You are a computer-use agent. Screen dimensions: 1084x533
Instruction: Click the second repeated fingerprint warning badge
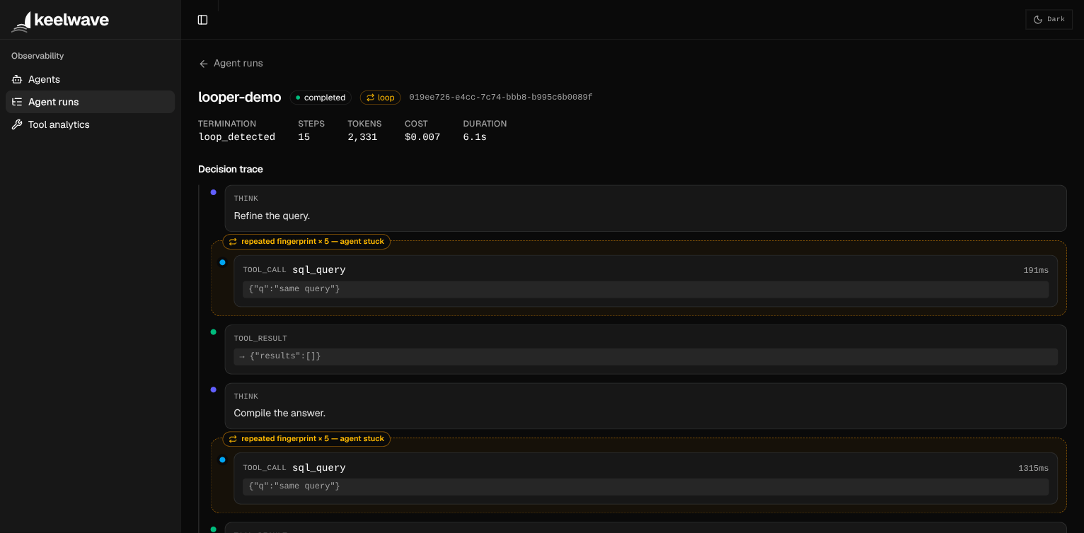[x=306, y=439]
